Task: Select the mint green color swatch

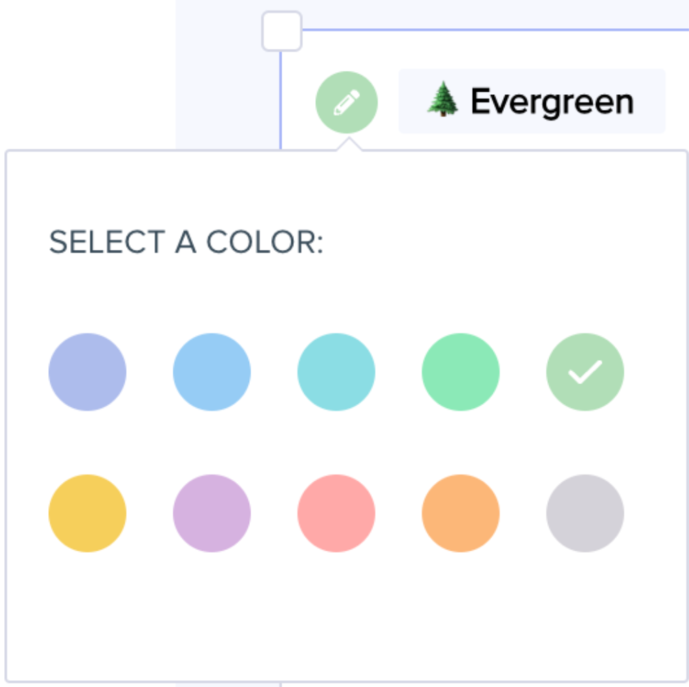Action: [460, 372]
